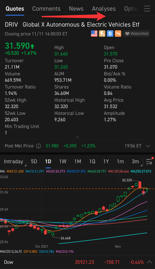Tap the ETF name Global X Autonomous

point(81,24)
